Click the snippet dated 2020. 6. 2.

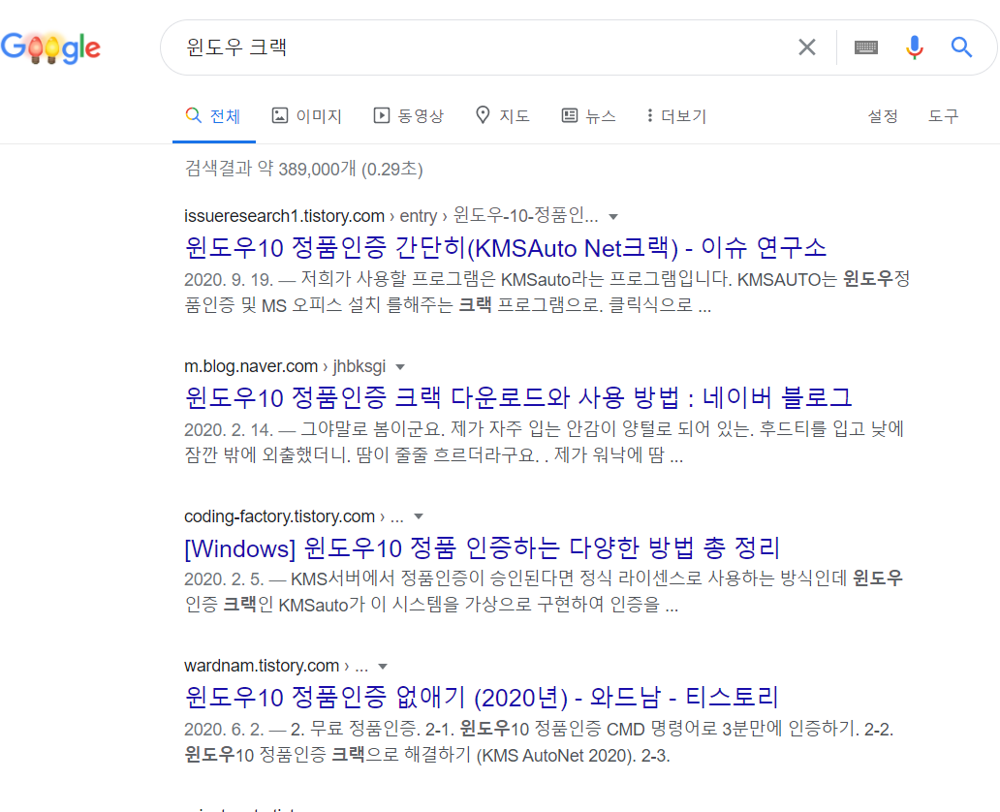539,742
